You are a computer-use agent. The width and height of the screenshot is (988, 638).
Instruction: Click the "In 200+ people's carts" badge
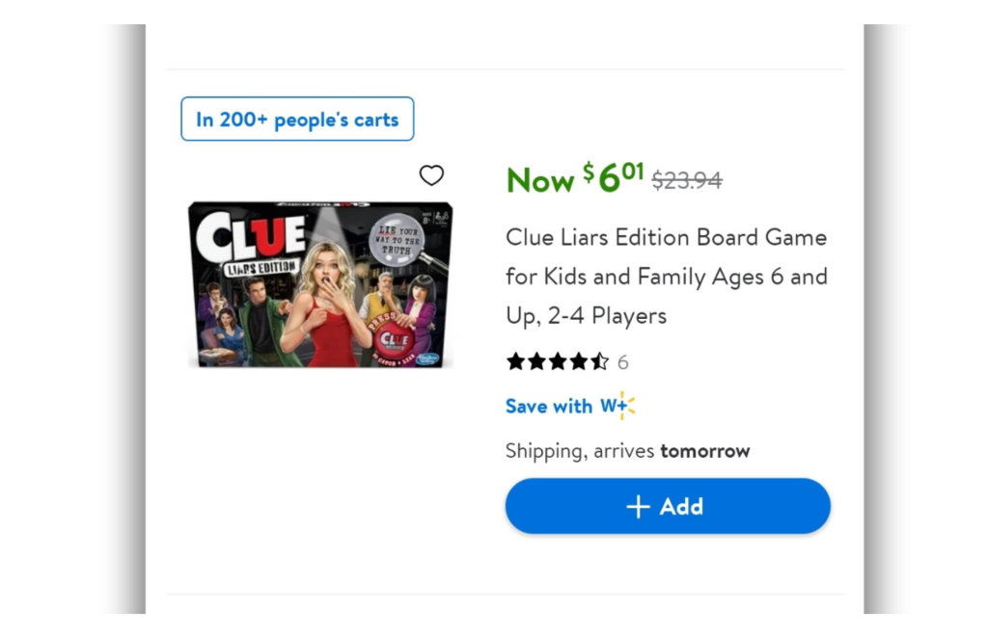297,120
